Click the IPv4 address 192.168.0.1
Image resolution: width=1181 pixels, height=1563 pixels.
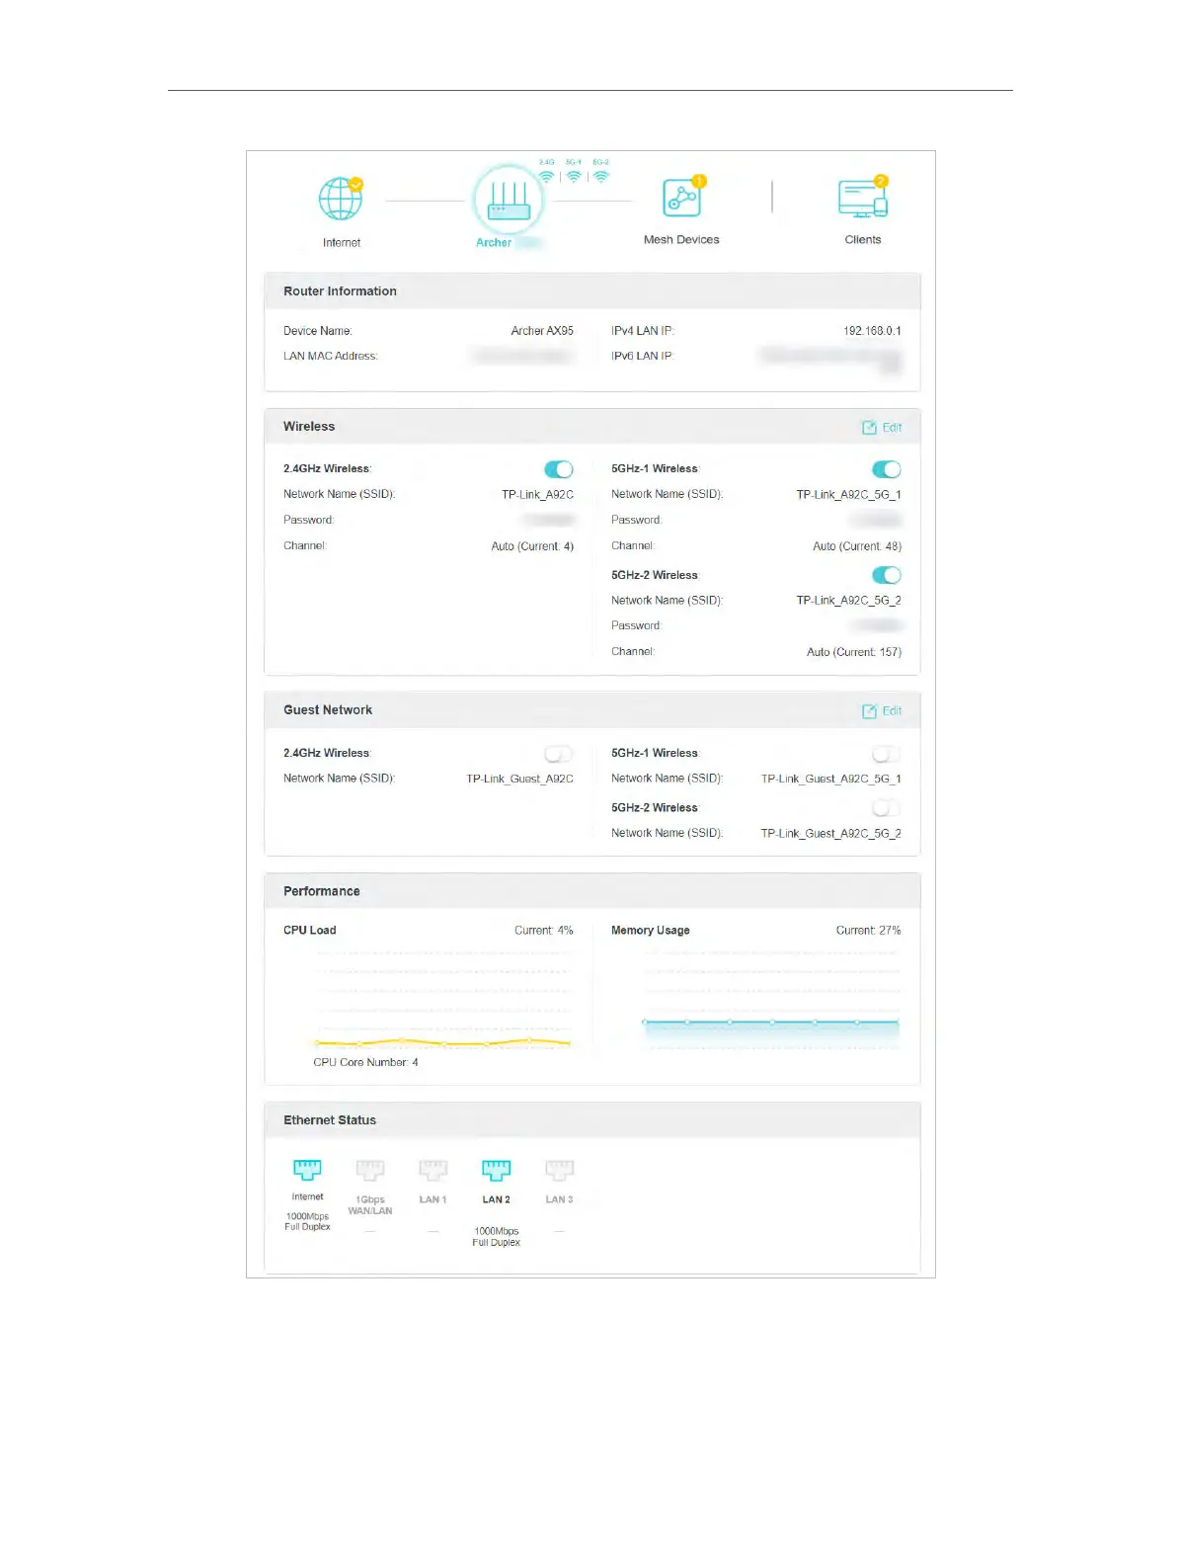coord(872,331)
